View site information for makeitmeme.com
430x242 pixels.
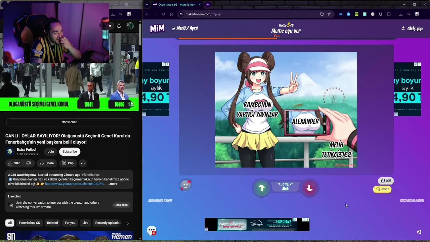pyautogui.click(x=181, y=14)
